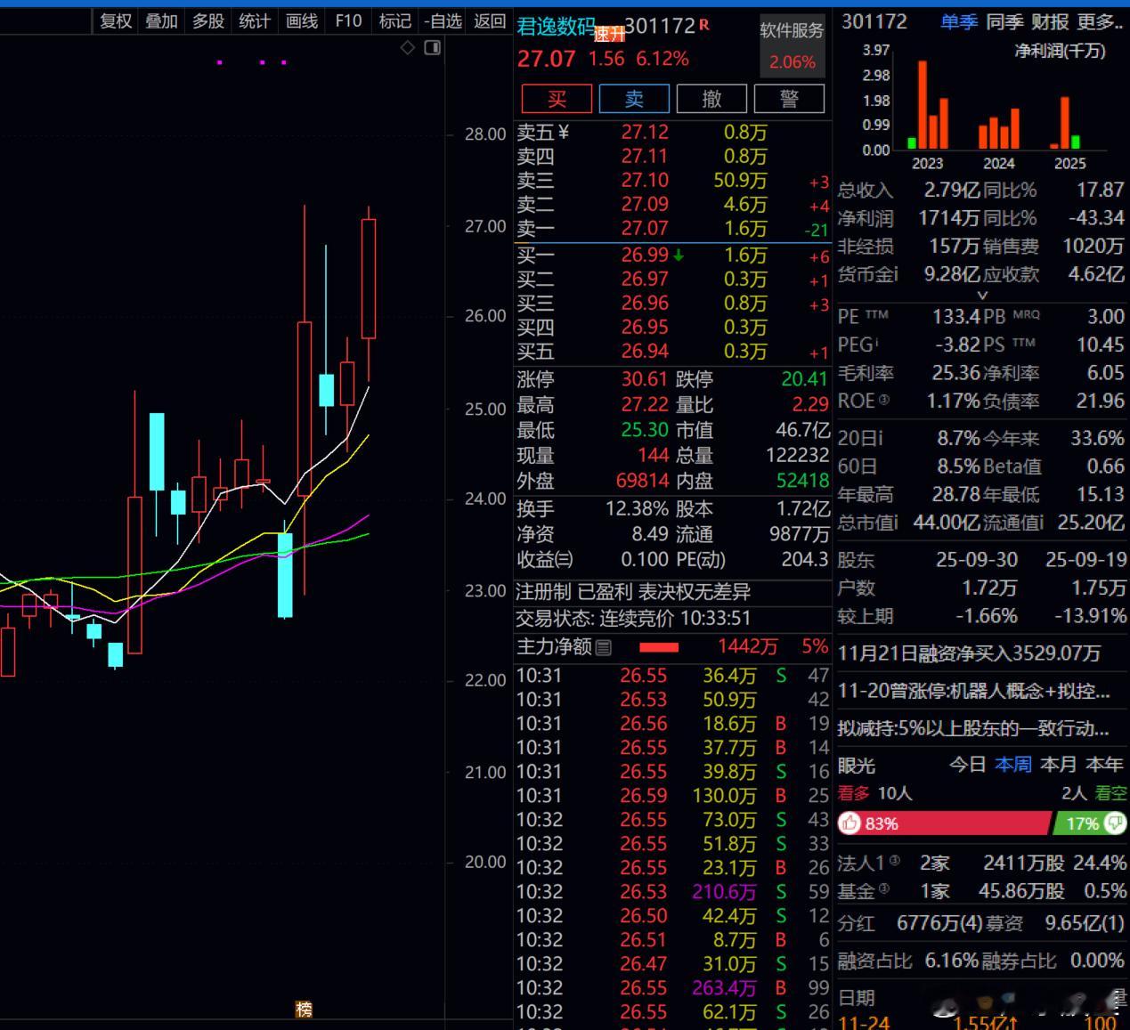Click the 法人 2家 holdings row
Image resolution: width=1130 pixels, height=1030 pixels.
[982, 864]
